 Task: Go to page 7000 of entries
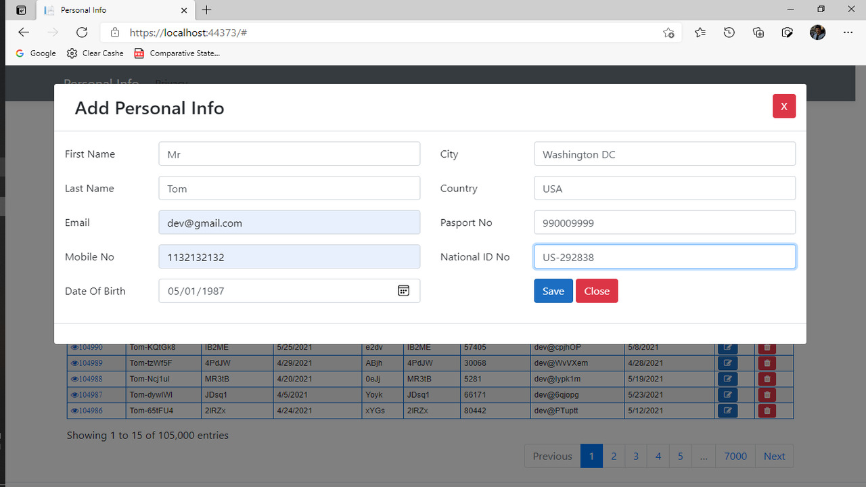(x=735, y=456)
